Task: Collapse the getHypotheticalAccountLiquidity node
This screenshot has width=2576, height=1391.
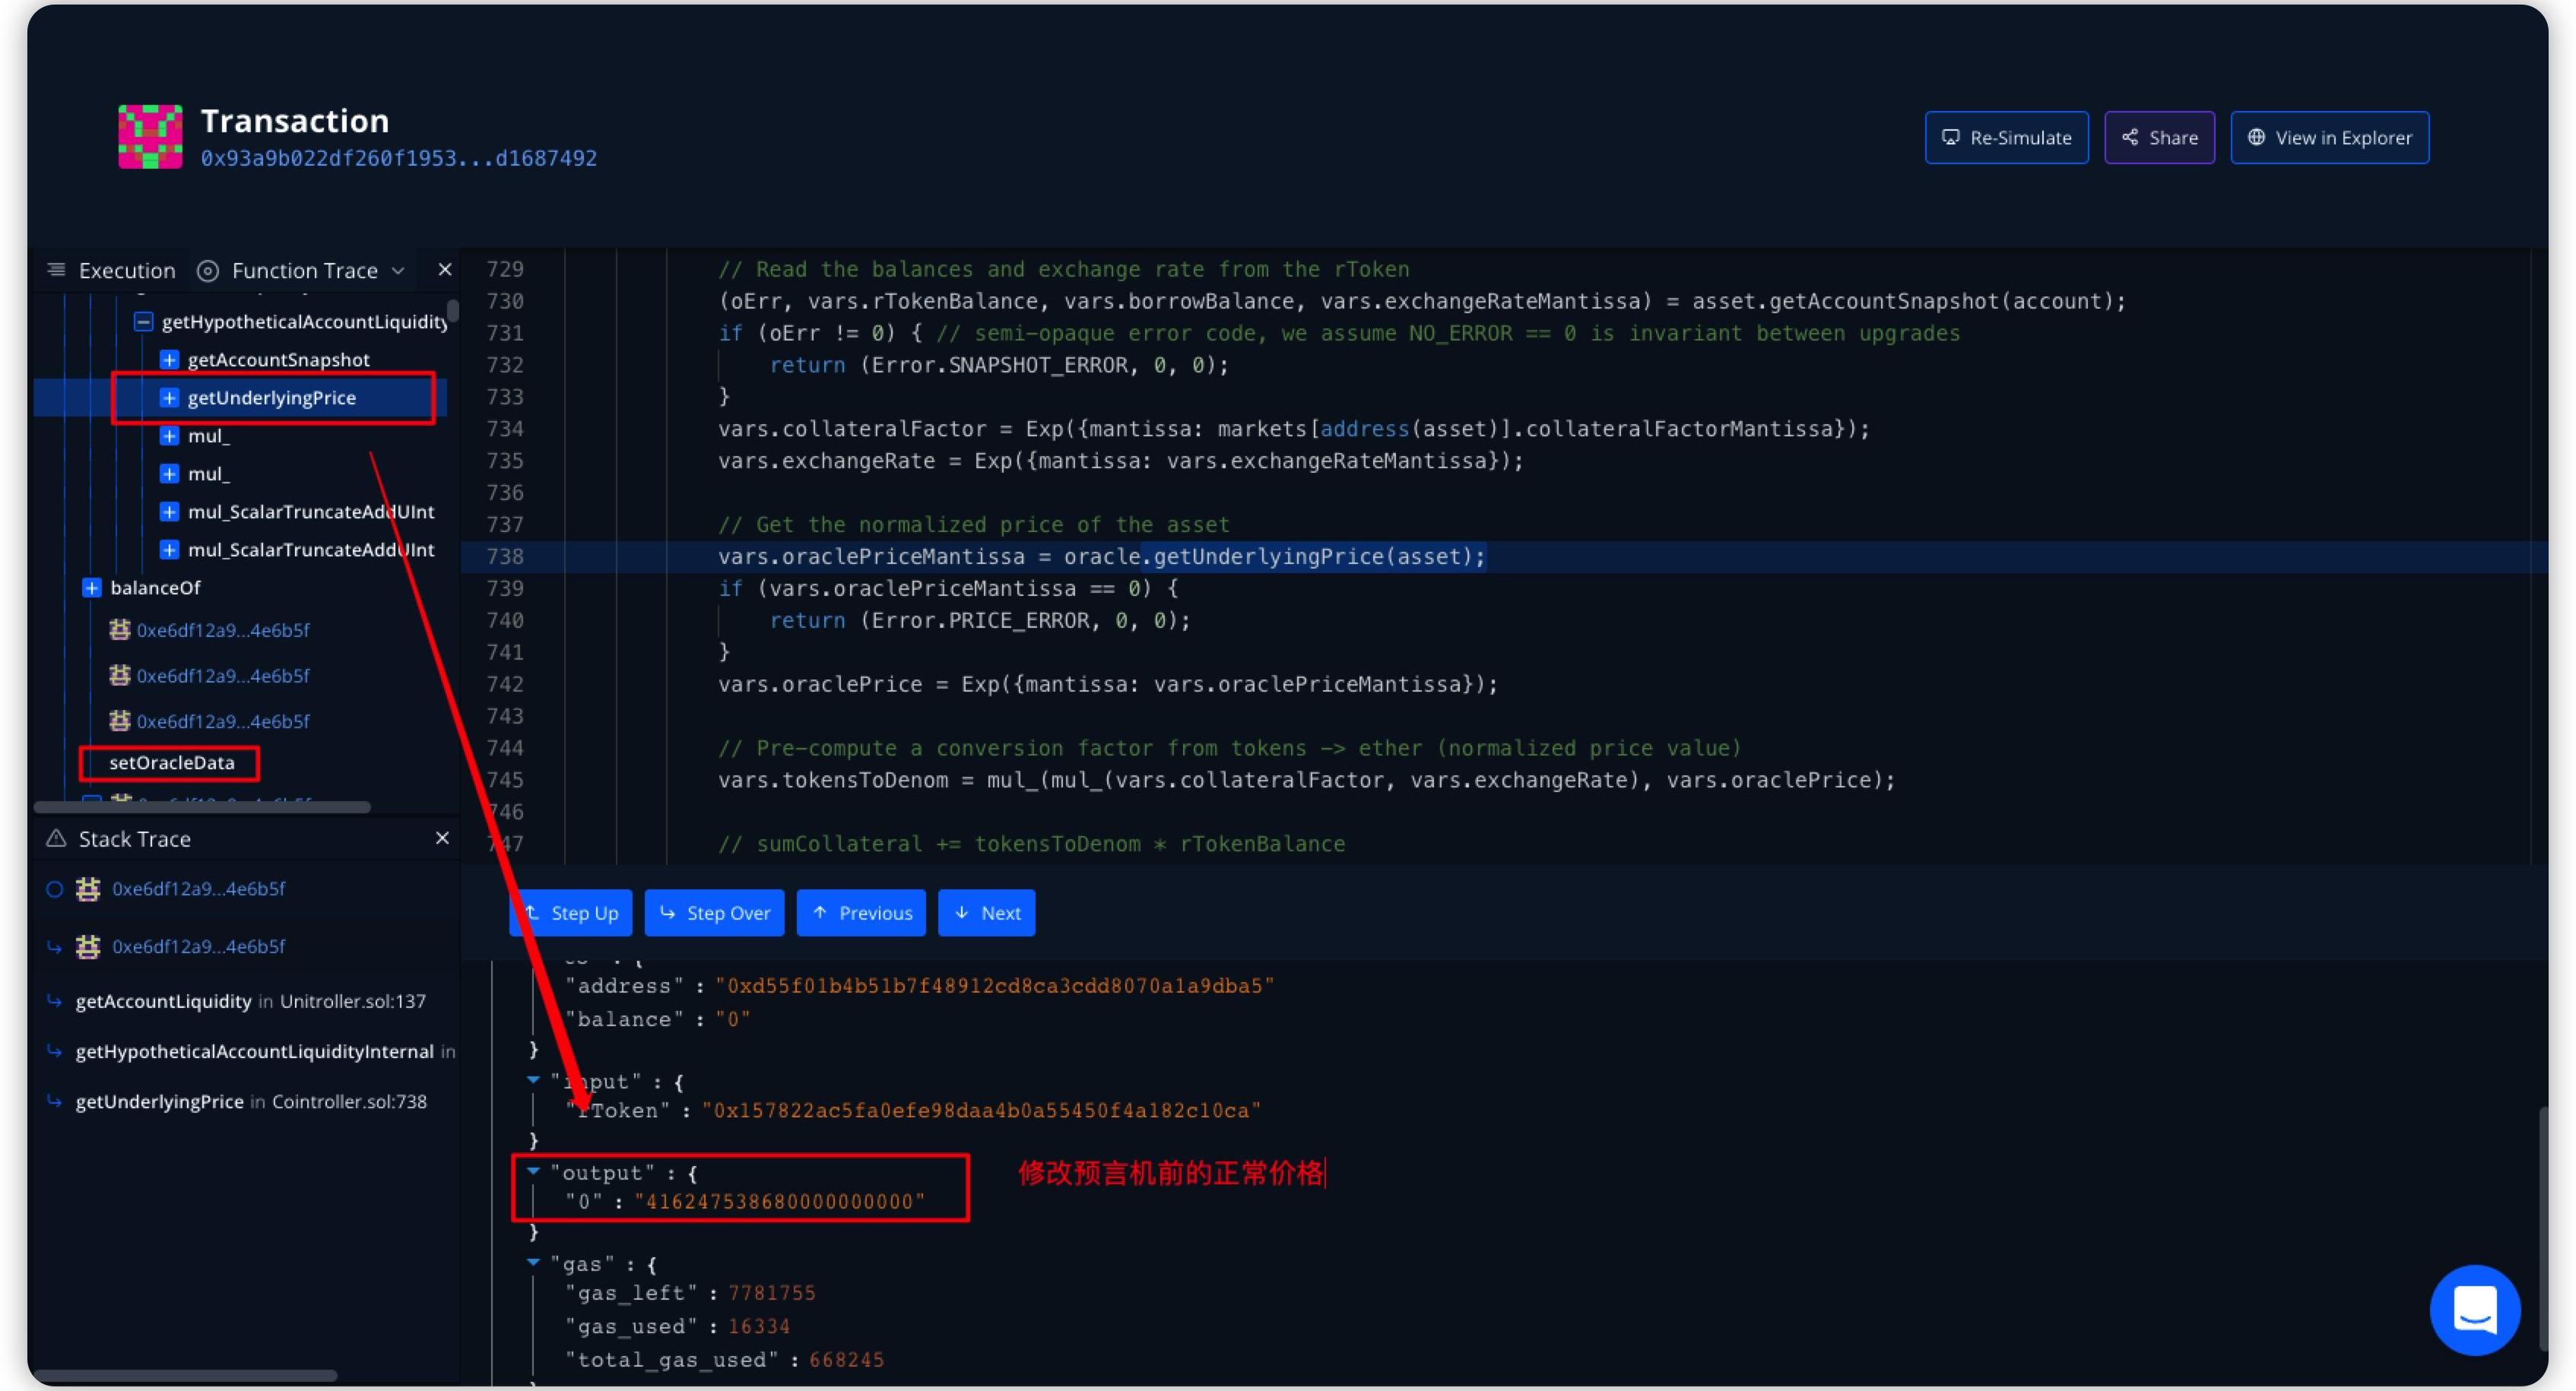Action: click(x=144, y=322)
